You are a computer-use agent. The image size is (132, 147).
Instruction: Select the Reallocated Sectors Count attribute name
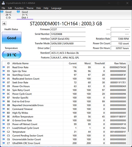click(x=26, y=79)
